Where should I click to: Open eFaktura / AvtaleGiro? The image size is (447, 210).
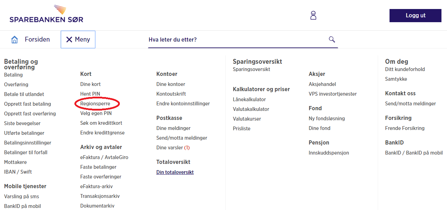(104, 157)
